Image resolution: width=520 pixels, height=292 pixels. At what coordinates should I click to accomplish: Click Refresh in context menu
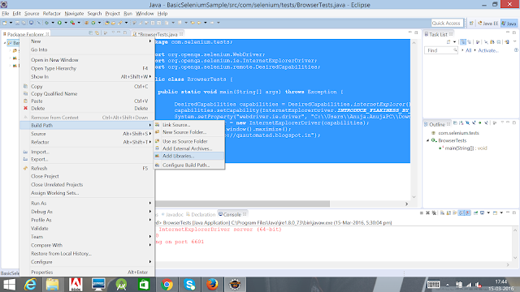point(87,168)
